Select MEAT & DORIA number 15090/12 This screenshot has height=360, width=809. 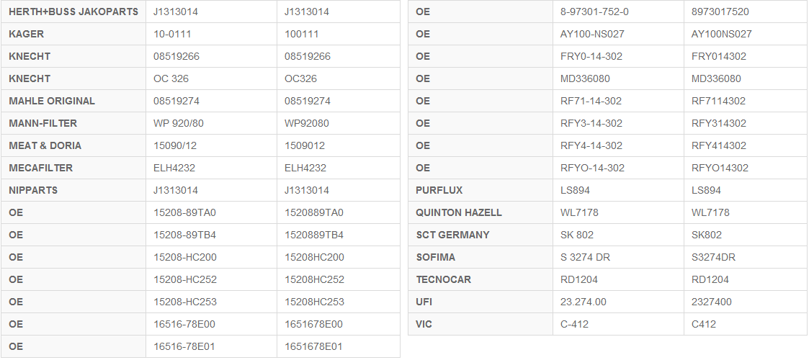click(175, 145)
